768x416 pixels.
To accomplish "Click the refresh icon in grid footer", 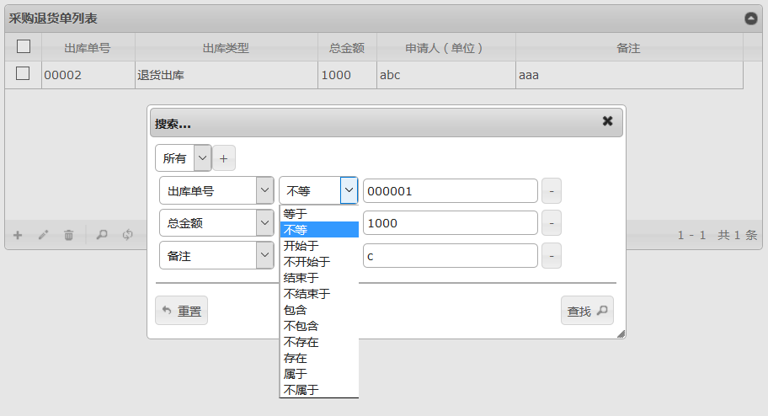I will [128, 235].
